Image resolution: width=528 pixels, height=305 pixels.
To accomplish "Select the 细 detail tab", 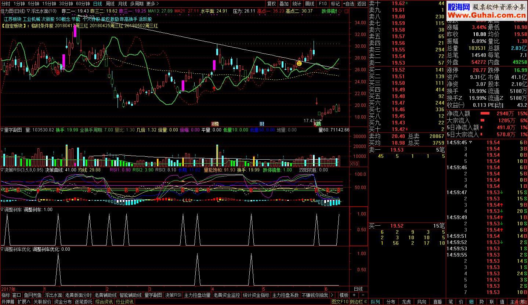I will [471, 302].
